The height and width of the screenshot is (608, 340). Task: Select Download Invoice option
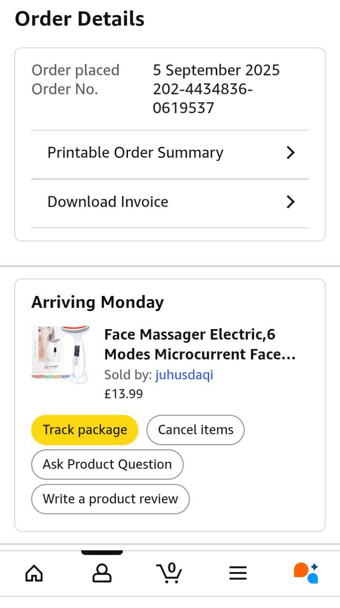click(x=108, y=202)
